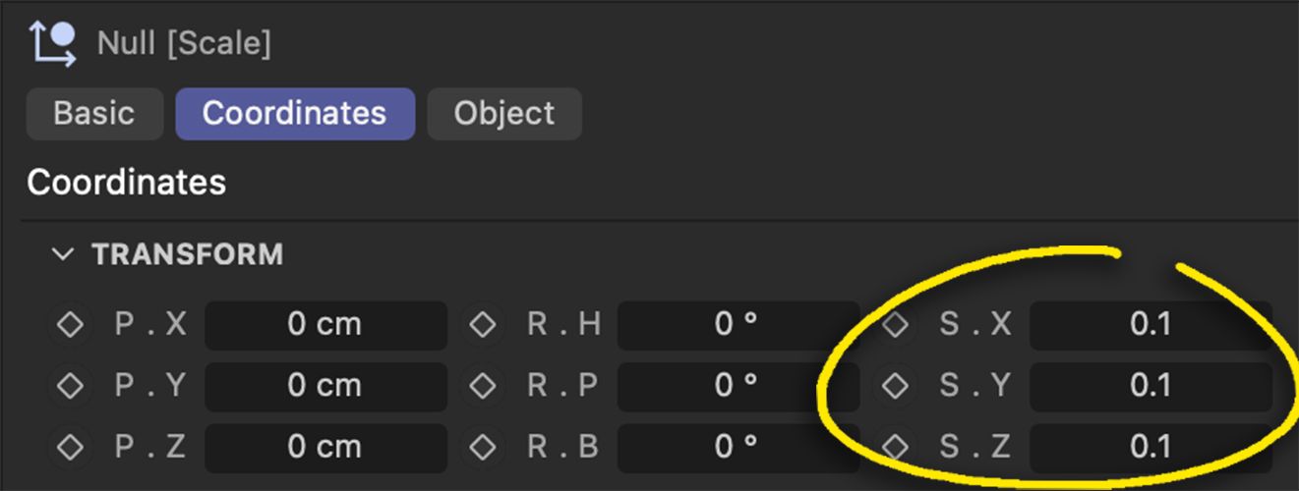Toggle keyframe diamond for R . B
This screenshot has height=491, width=1299.
[x=482, y=447]
